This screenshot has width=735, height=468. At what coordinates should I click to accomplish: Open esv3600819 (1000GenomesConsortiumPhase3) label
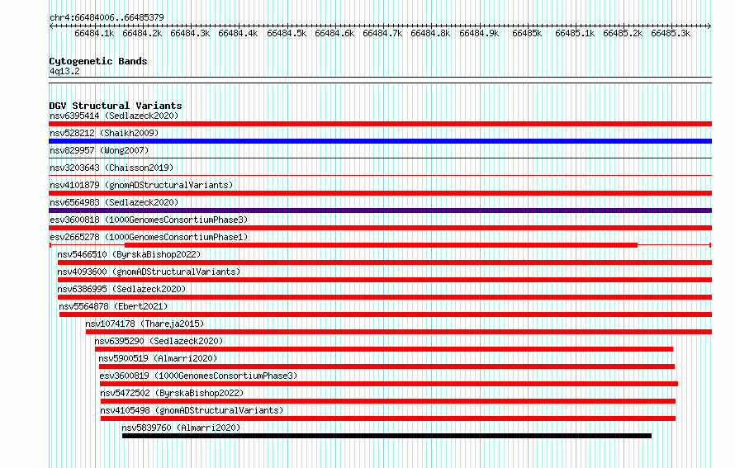pyautogui.click(x=198, y=376)
